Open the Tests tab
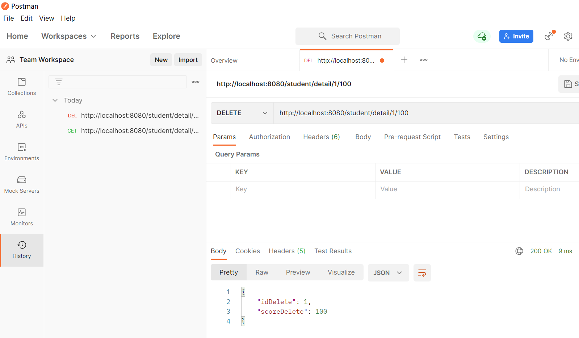The height and width of the screenshot is (338, 579). 462,137
